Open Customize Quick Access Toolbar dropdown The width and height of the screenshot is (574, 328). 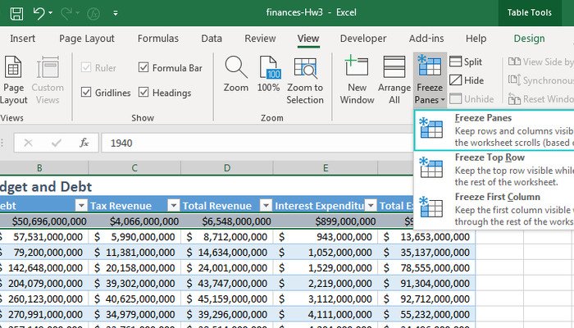(116, 14)
